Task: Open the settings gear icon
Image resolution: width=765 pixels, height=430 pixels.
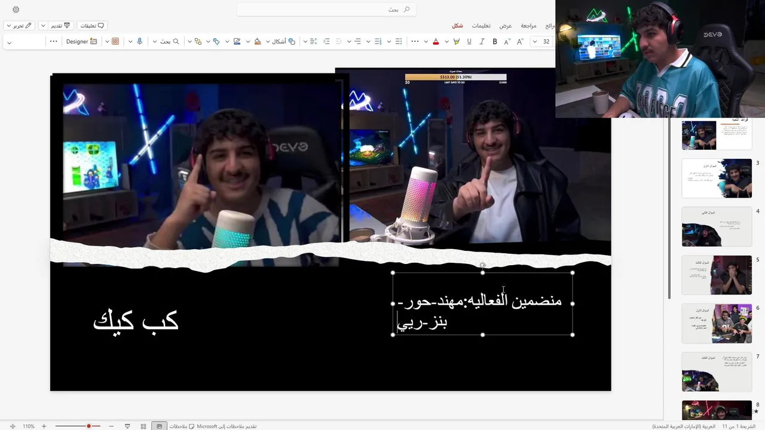Action: (16, 10)
